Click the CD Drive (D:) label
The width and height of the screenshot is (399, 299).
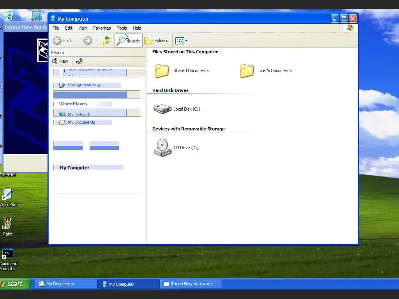[x=186, y=148]
